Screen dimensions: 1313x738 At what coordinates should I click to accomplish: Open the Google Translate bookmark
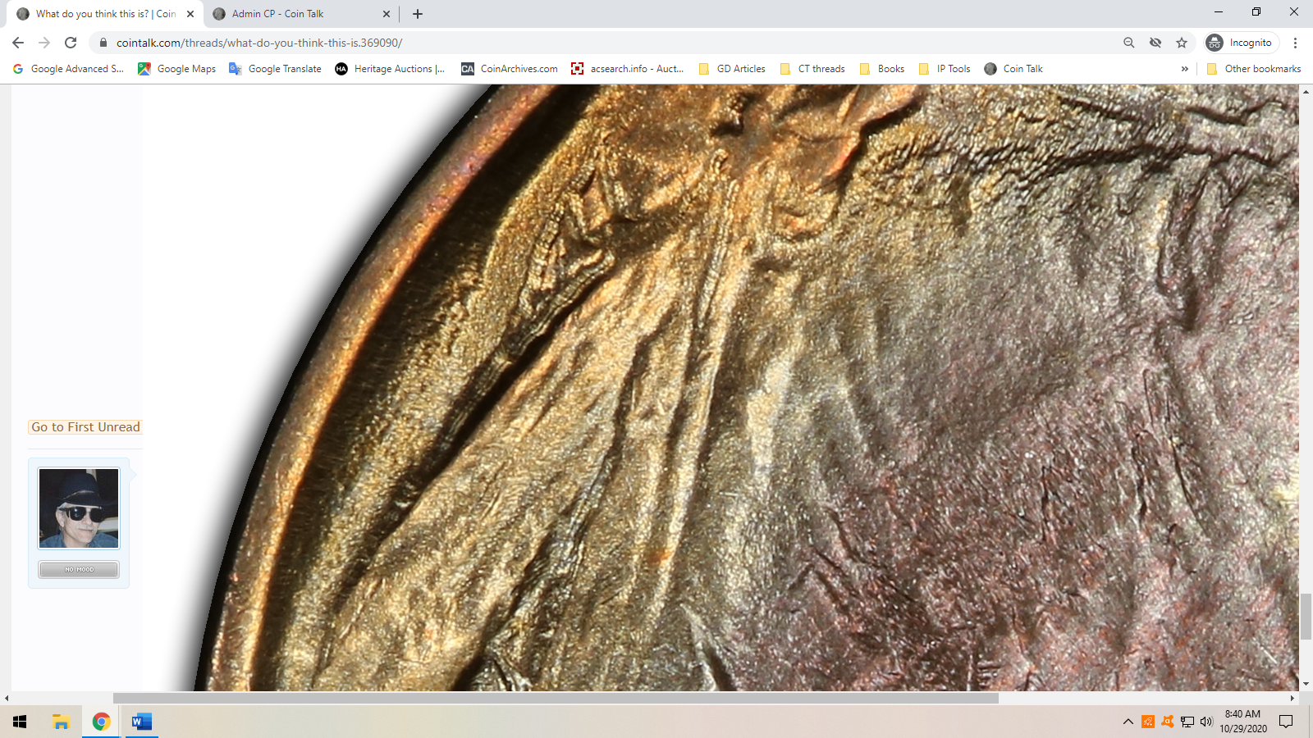(x=275, y=69)
